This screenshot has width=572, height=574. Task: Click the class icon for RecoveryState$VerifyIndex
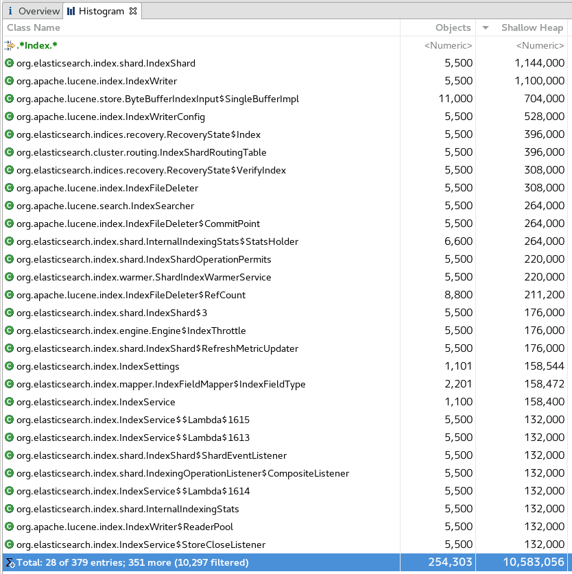pyautogui.click(x=9, y=170)
